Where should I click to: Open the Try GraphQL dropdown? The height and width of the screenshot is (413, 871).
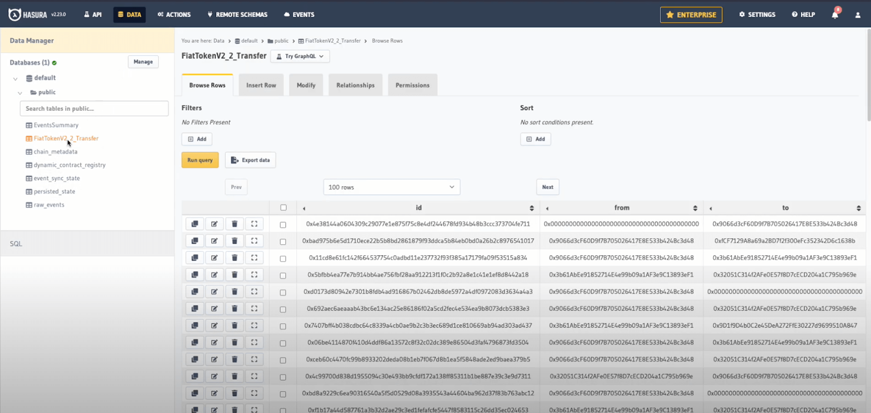tap(300, 56)
